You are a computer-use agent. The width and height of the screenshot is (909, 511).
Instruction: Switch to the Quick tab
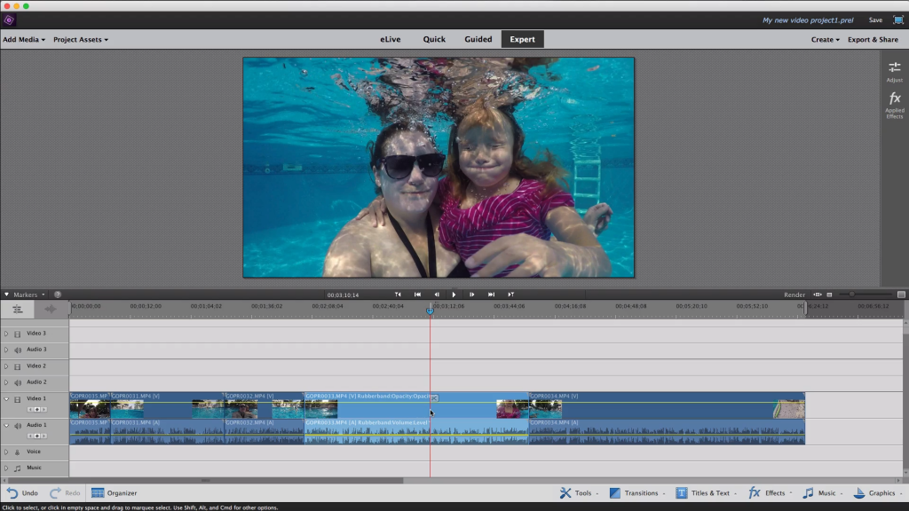click(434, 39)
